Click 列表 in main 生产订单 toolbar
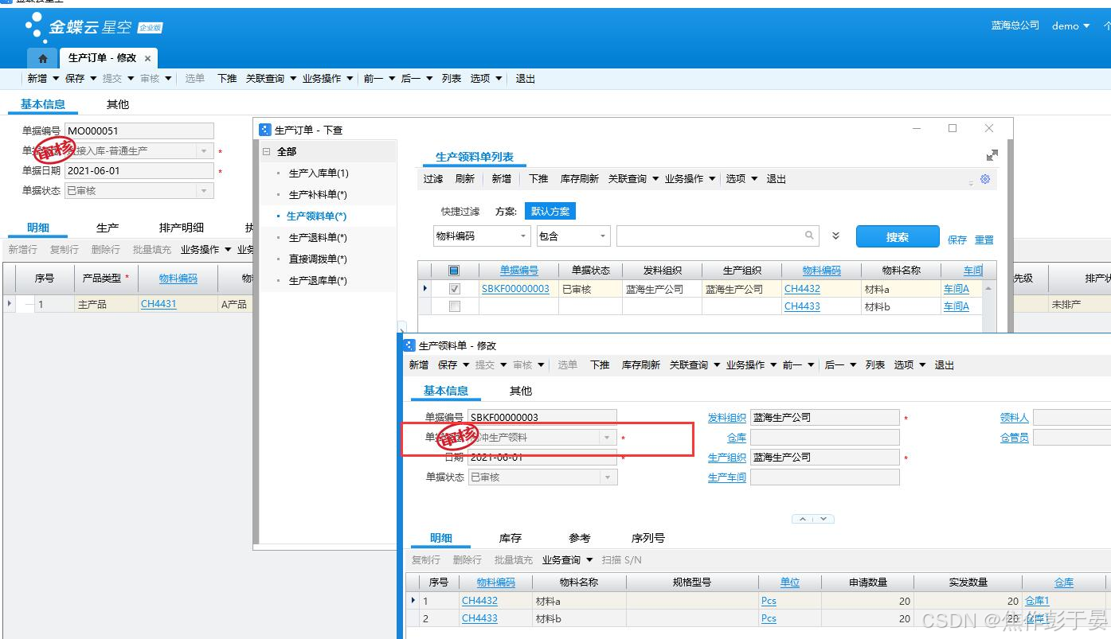 [x=452, y=79]
